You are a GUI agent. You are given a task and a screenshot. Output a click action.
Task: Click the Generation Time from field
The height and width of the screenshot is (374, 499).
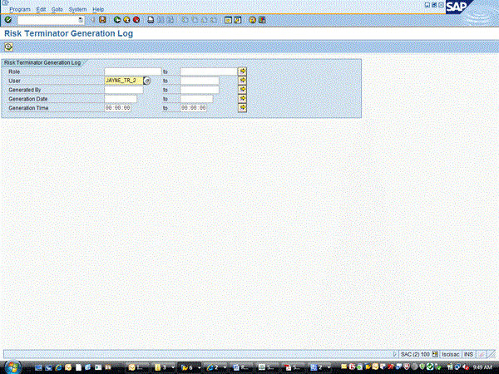point(118,108)
